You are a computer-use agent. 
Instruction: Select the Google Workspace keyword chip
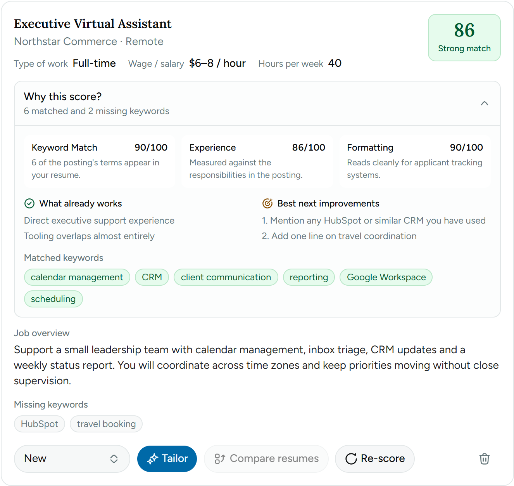pos(386,277)
